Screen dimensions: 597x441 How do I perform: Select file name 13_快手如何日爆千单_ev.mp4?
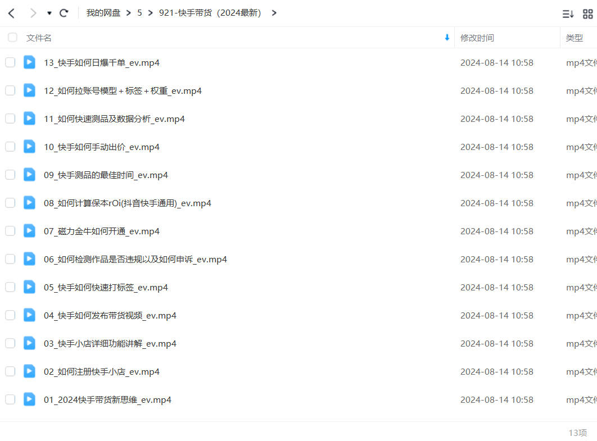click(102, 63)
